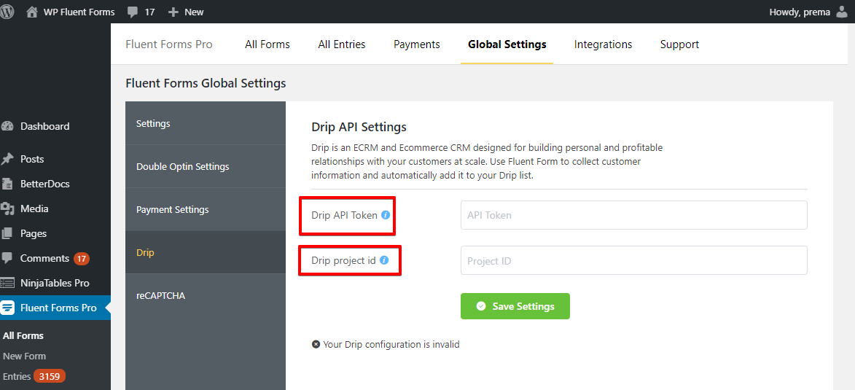Click the Project ID input field
The width and height of the screenshot is (855, 390).
[x=633, y=260]
